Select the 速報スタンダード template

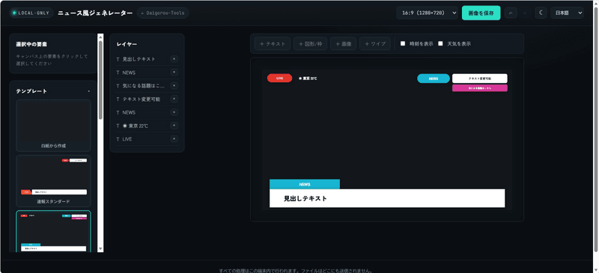[x=53, y=181]
